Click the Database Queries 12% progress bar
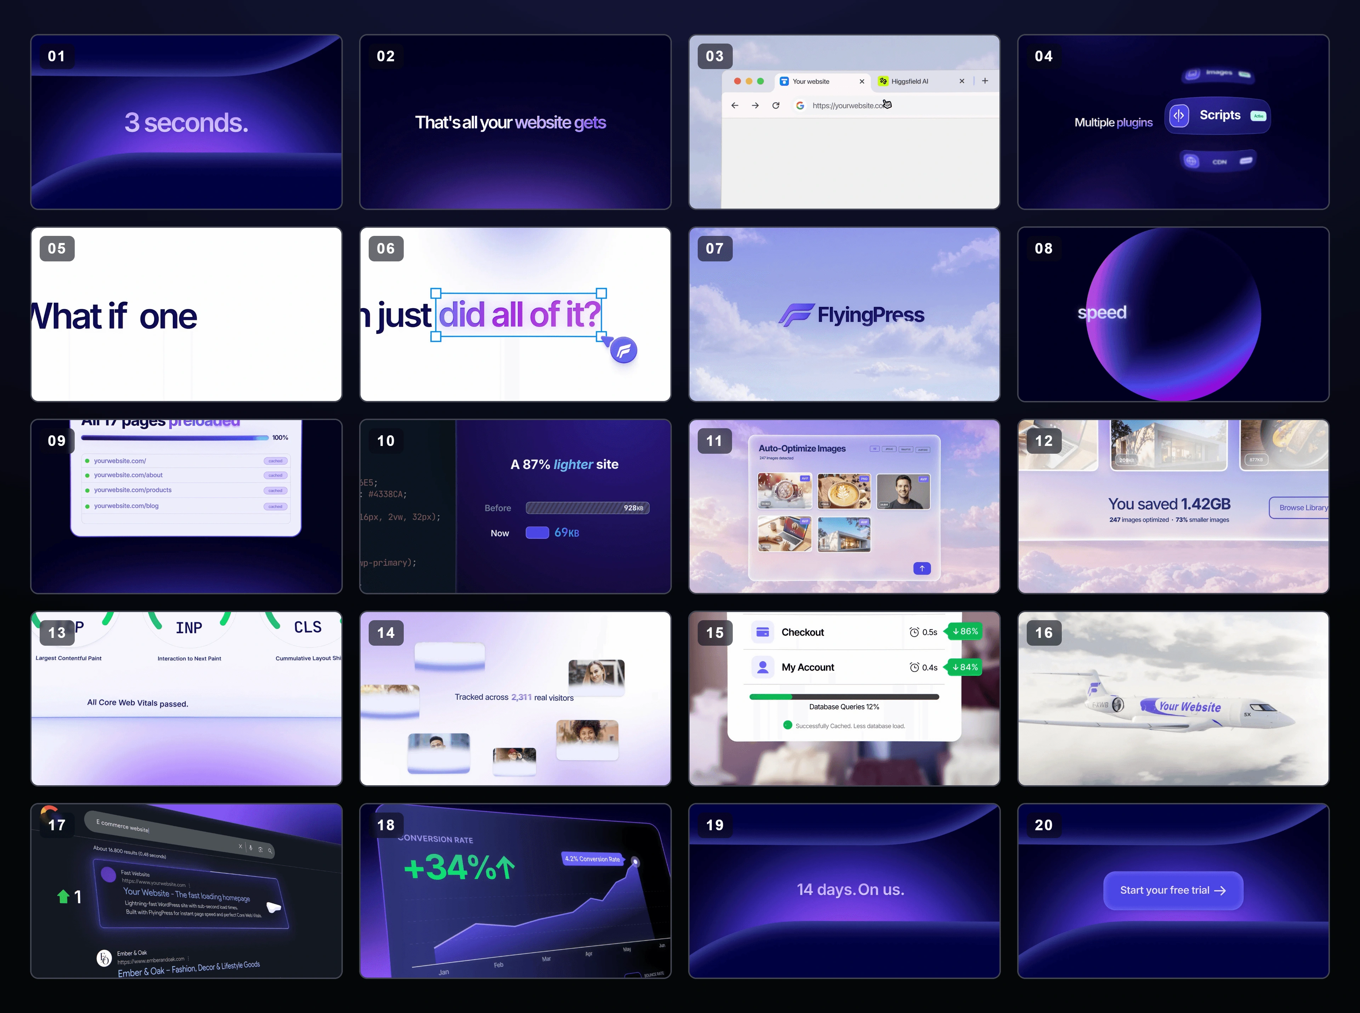1360x1013 pixels. 844,697
